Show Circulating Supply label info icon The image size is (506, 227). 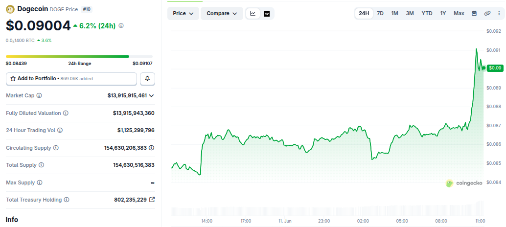click(x=55, y=148)
